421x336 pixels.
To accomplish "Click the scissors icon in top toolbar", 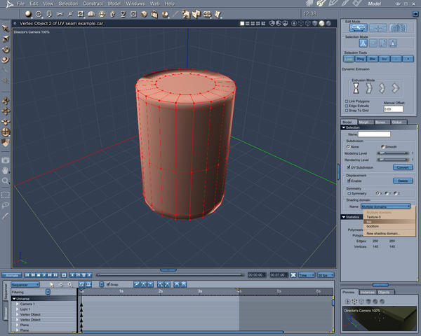I will pyautogui.click(x=60, y=13).
